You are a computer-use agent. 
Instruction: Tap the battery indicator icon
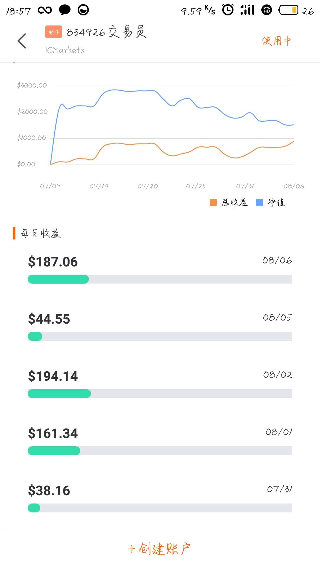click(x=289, y=10)
